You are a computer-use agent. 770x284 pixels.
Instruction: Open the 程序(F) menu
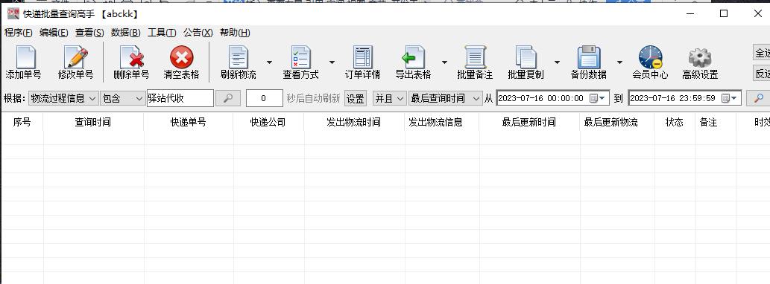click(x=18, y=33)
